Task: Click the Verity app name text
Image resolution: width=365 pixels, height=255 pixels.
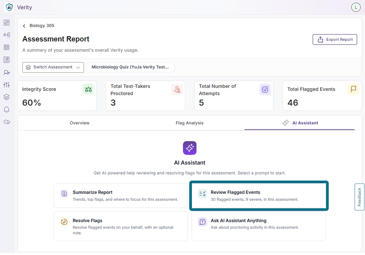Action: [24, 8]
